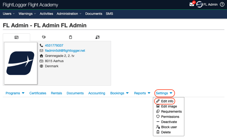This screenshot has height=139, width=227.
Task: Open Documents in the top navbar
Action: 94,14
